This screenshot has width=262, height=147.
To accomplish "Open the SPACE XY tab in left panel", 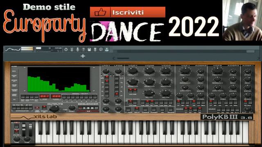I will coord(14,80).
